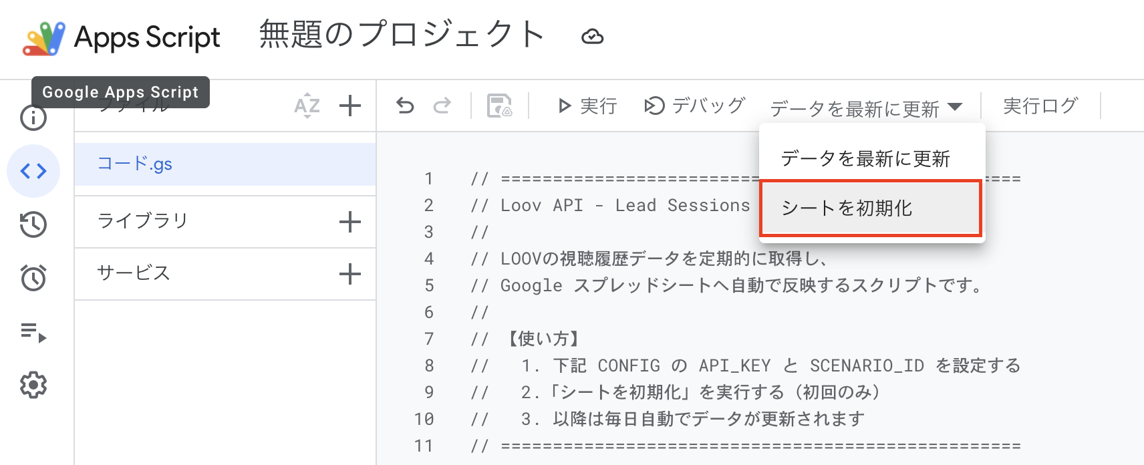Sort files with the AZ icon
Viewport: 1144px width, 465px height.
[307, 106]
